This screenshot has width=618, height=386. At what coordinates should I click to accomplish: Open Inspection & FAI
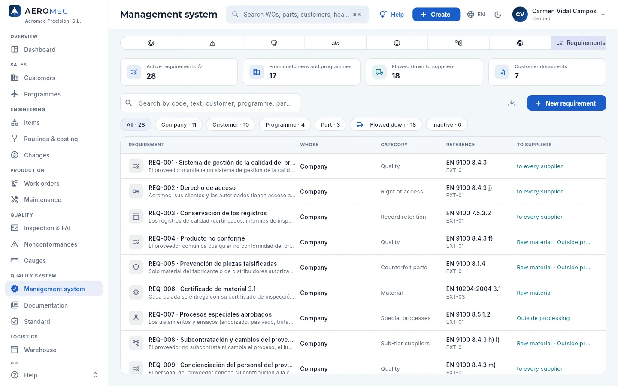54,228
